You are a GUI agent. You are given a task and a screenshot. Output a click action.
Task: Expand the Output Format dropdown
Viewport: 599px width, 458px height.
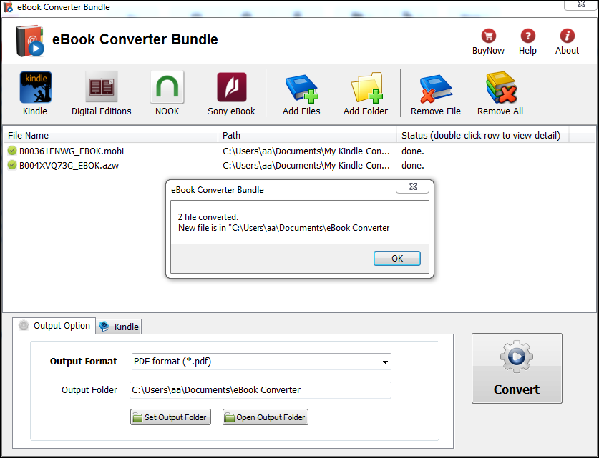point(385,362)
